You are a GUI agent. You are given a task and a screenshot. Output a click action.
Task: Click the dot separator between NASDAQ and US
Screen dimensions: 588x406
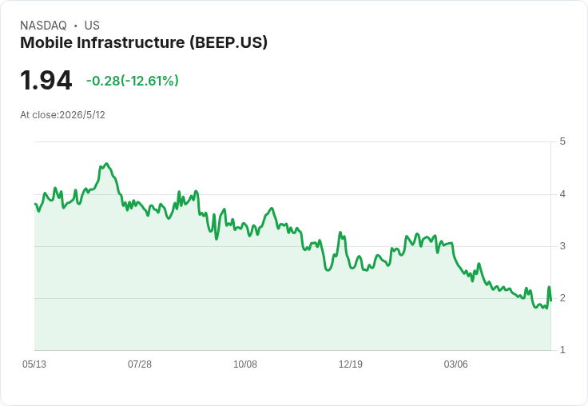pyautogui.click(x=76, y=26)
